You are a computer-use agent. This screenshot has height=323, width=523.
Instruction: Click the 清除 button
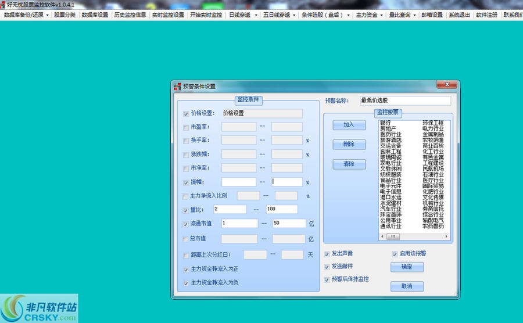tap(349, 164)
